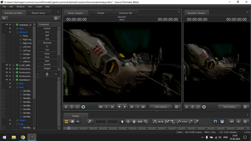This screenshot has width=251, height=141.
Task: Rewind playback in Primary Viewport
Action: [100, 107]
